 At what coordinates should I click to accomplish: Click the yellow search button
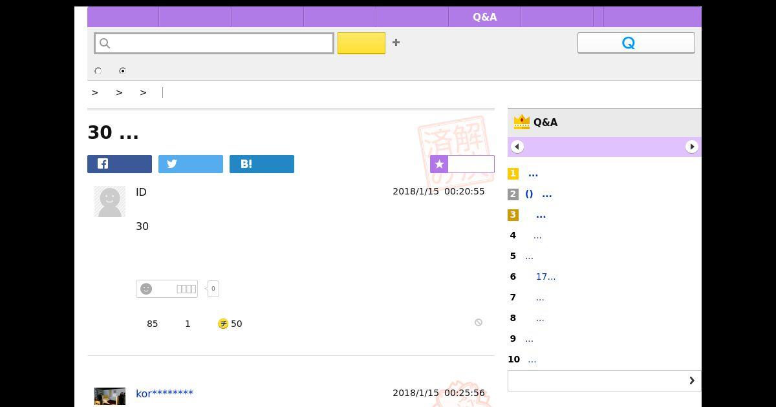tap(361, 43)
